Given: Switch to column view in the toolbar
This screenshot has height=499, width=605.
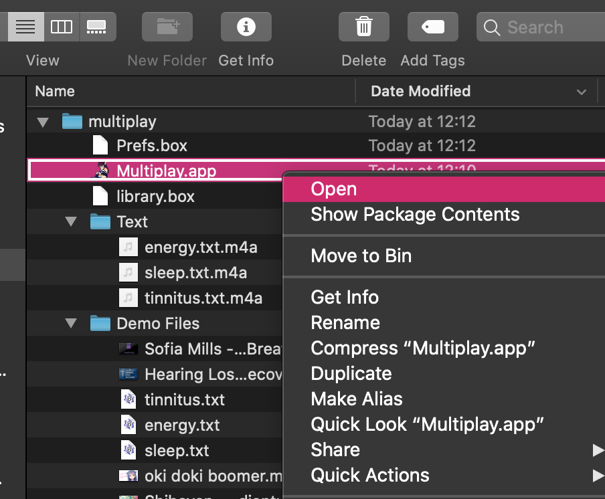Looking at the screenshot, I should click(x=62, y=27).
